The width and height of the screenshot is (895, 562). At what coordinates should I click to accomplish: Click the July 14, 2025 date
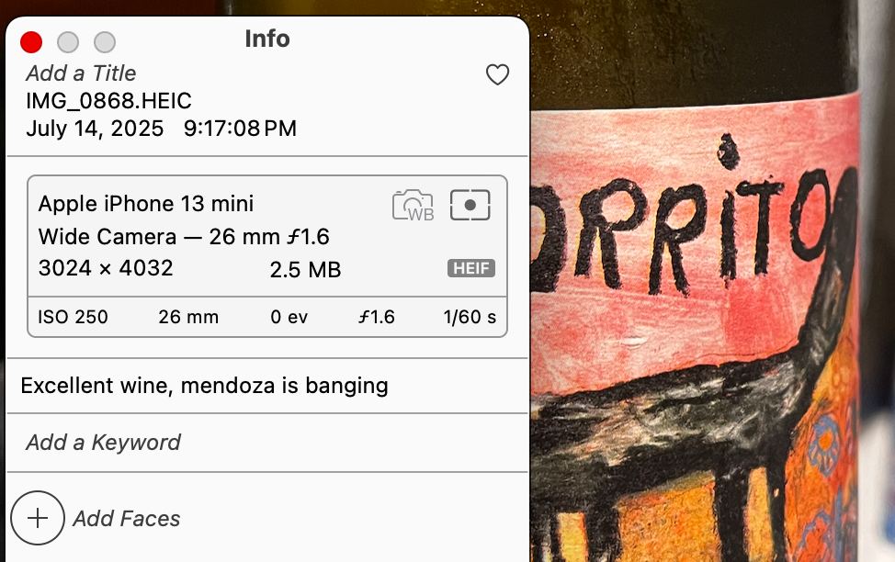click(x=95, y=129)
